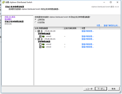Click the vmnic3 adapter icon under host 172.28.142.131
The height and width of the screenshot is (94, 122).
pos(43,47)
